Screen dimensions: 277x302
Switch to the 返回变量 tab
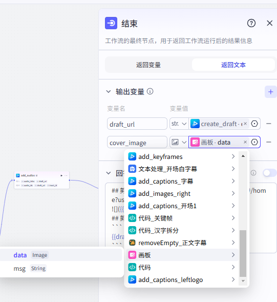pyautogui.click(x=148, y=65)
